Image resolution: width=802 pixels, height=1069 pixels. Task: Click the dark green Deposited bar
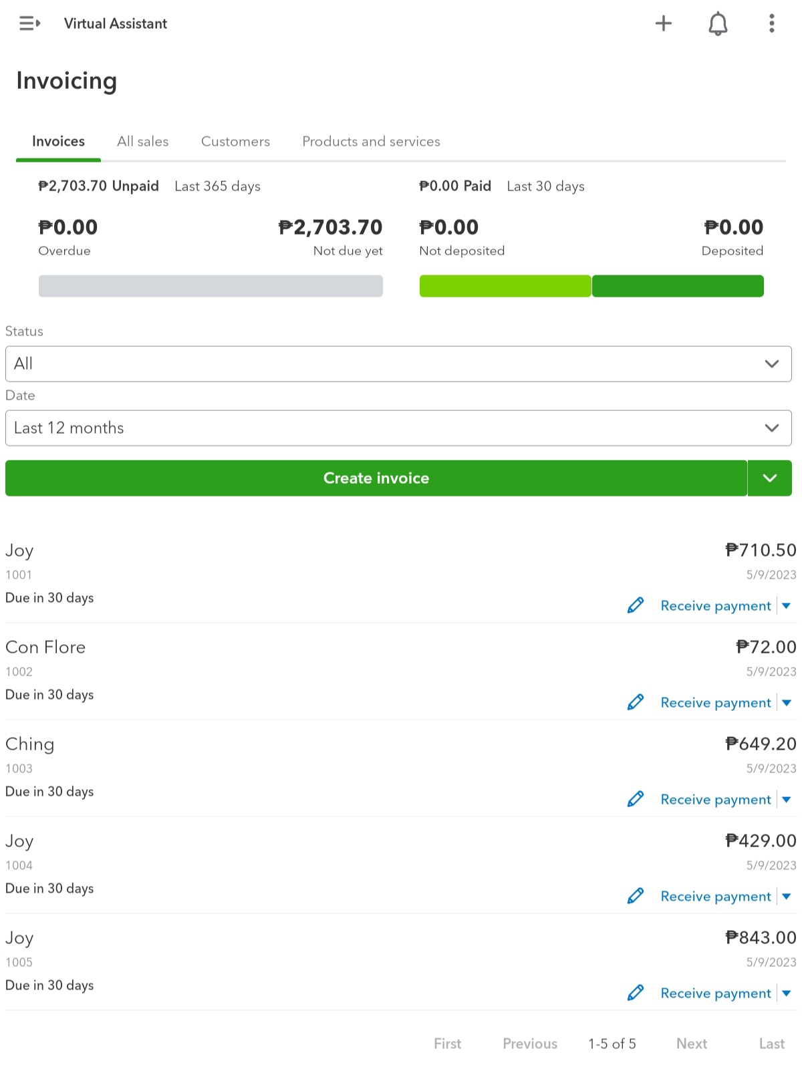click(x=678, y=286)
